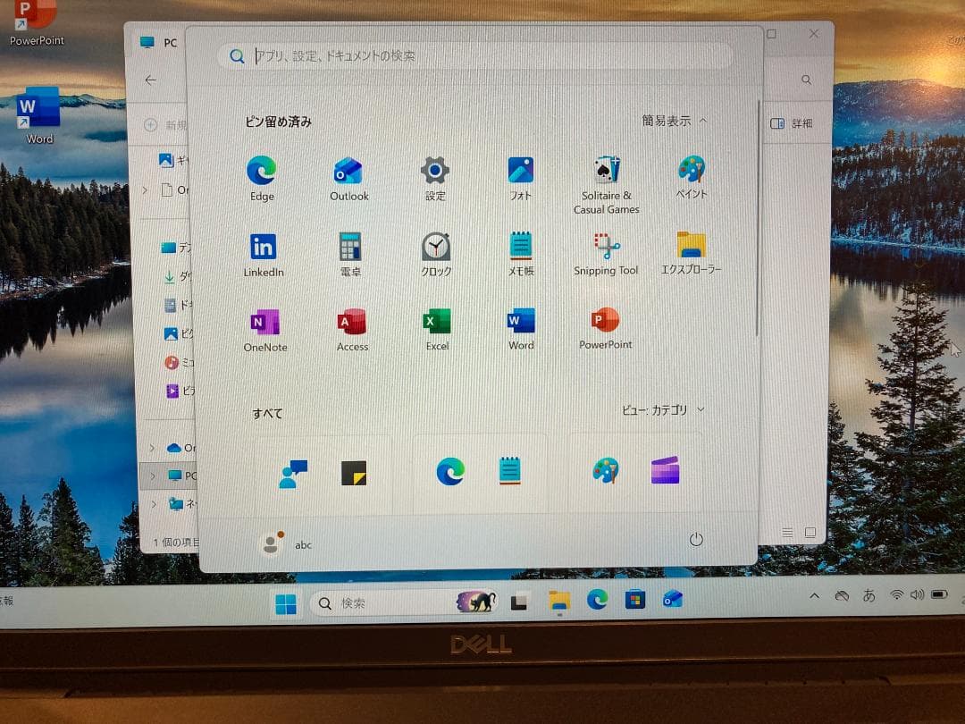Launch Word from pinned apps
This screenshot has width=965, height=724.
[x=521, y=328]
